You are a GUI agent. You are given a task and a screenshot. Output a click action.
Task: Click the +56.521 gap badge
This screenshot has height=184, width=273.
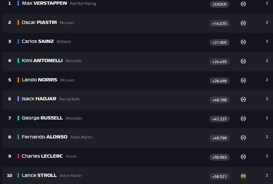pyautogui.click(x=219, y=176)
